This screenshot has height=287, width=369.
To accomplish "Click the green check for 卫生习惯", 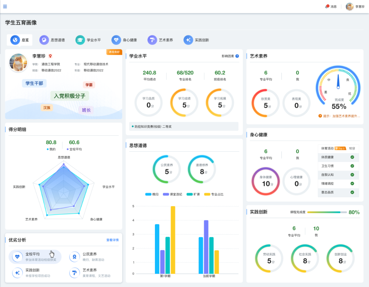I will coord(352,166).
